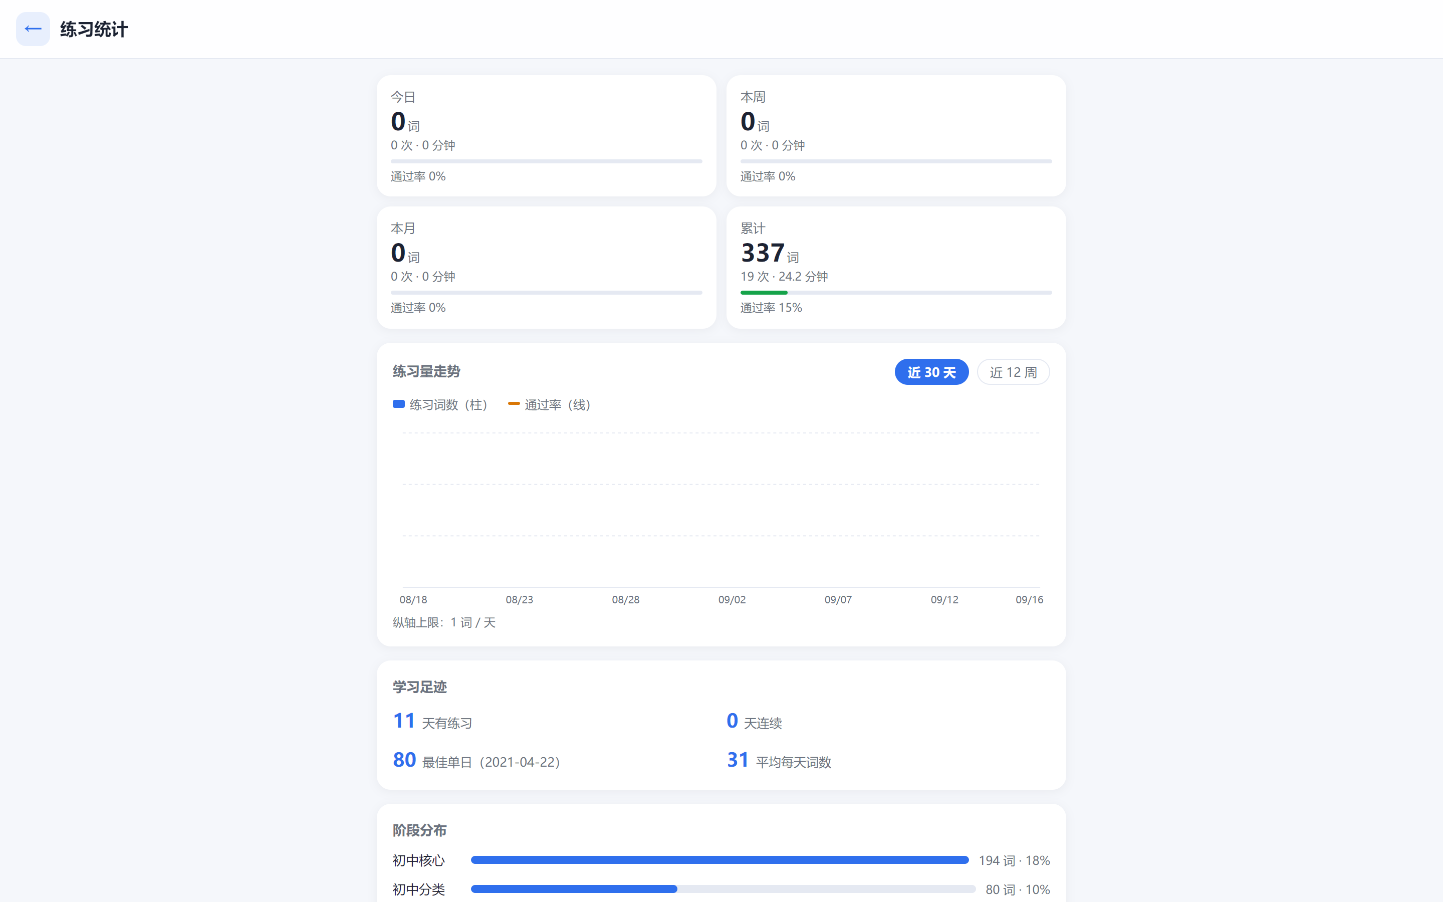Click the 337 cumulative words value
Viewport: 1443px width, 902px height.
coord(762,253)
